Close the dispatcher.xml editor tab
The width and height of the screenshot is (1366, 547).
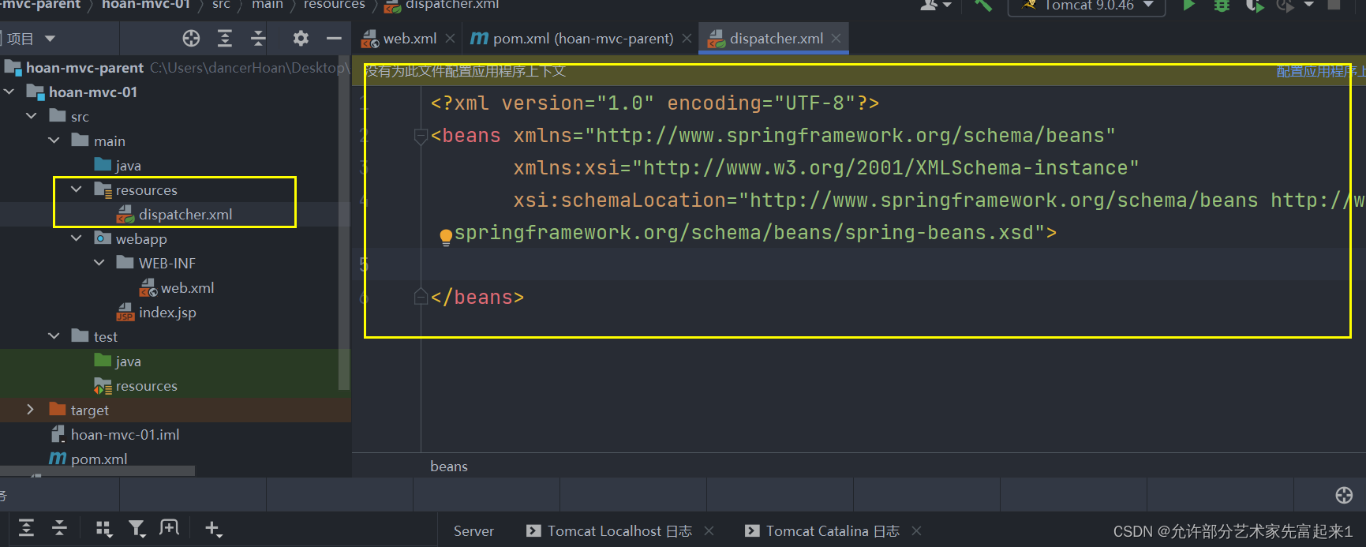pos(836,38)
